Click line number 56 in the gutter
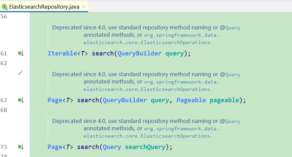 [4, 17]
